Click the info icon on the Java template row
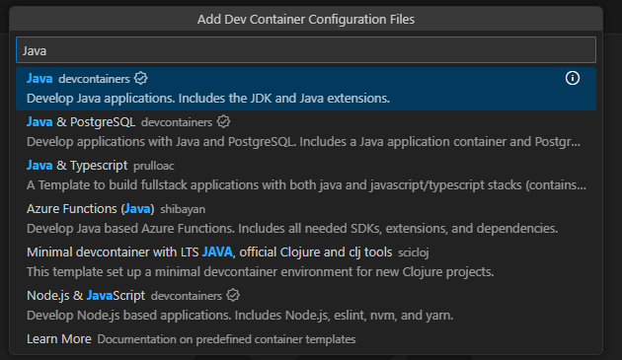This screenshot has height=360, width=622. pos(572,78)
